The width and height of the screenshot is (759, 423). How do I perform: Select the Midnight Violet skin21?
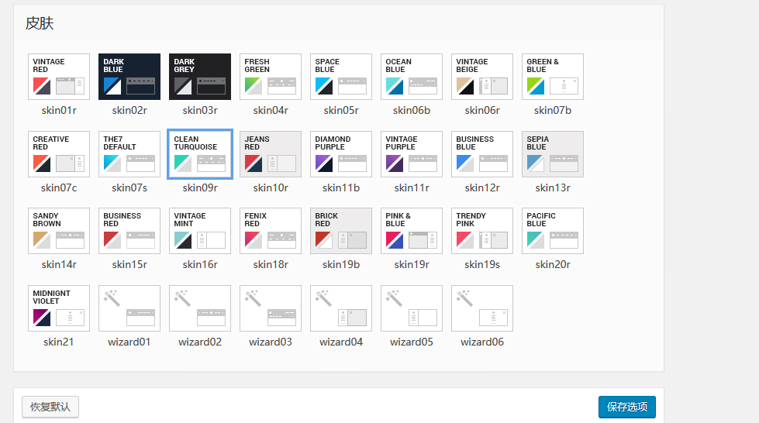coord(59,308)
